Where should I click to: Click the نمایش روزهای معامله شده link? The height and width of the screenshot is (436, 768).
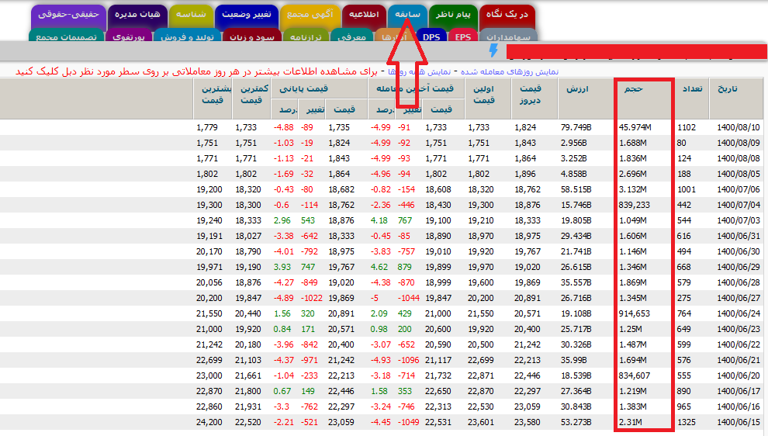click(510, 72)
